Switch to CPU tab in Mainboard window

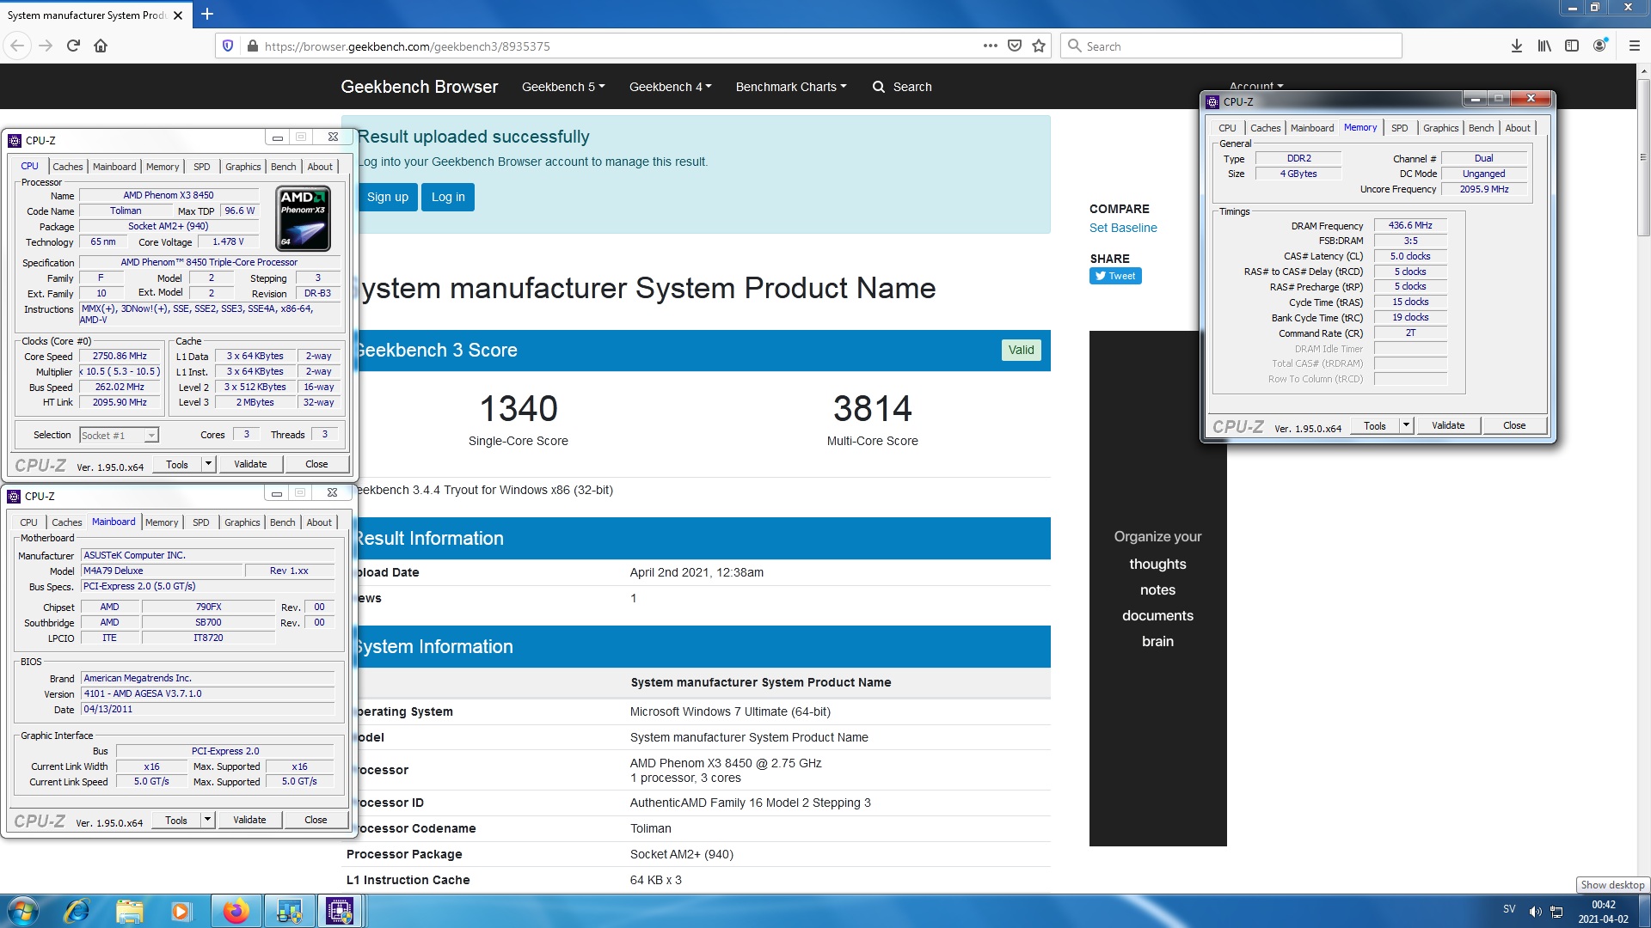29,522
